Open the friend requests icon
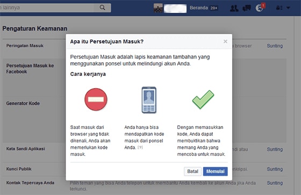Screen dimensions: 301x195 point(234,8)
